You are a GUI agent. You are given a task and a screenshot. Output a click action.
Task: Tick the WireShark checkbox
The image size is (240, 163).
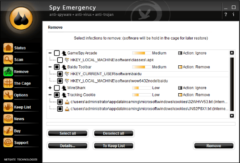(57, 88)
